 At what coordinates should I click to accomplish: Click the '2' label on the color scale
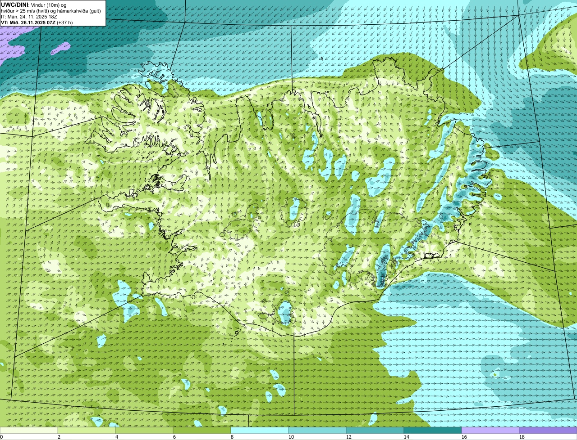59,437
